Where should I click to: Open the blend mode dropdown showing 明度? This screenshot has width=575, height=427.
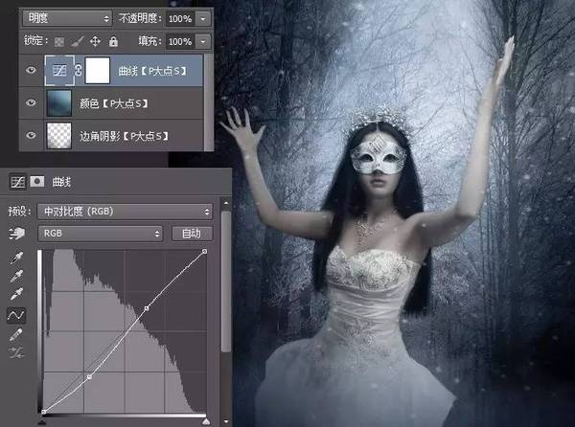tap(67, 18)
